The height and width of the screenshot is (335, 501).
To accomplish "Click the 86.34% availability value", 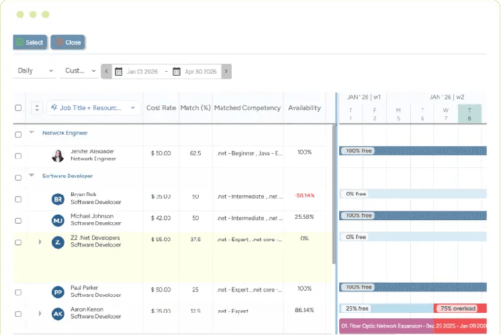I will pos(304,310).
